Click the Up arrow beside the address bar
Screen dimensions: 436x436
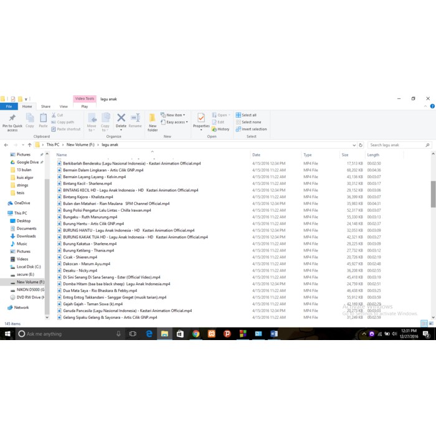[29, 145]
